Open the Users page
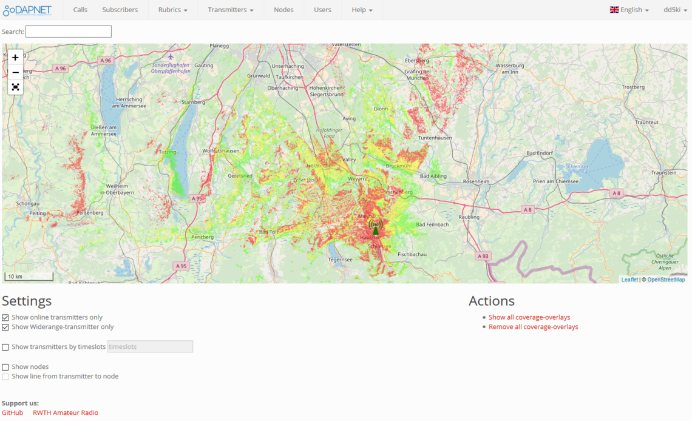 (322, 10)
